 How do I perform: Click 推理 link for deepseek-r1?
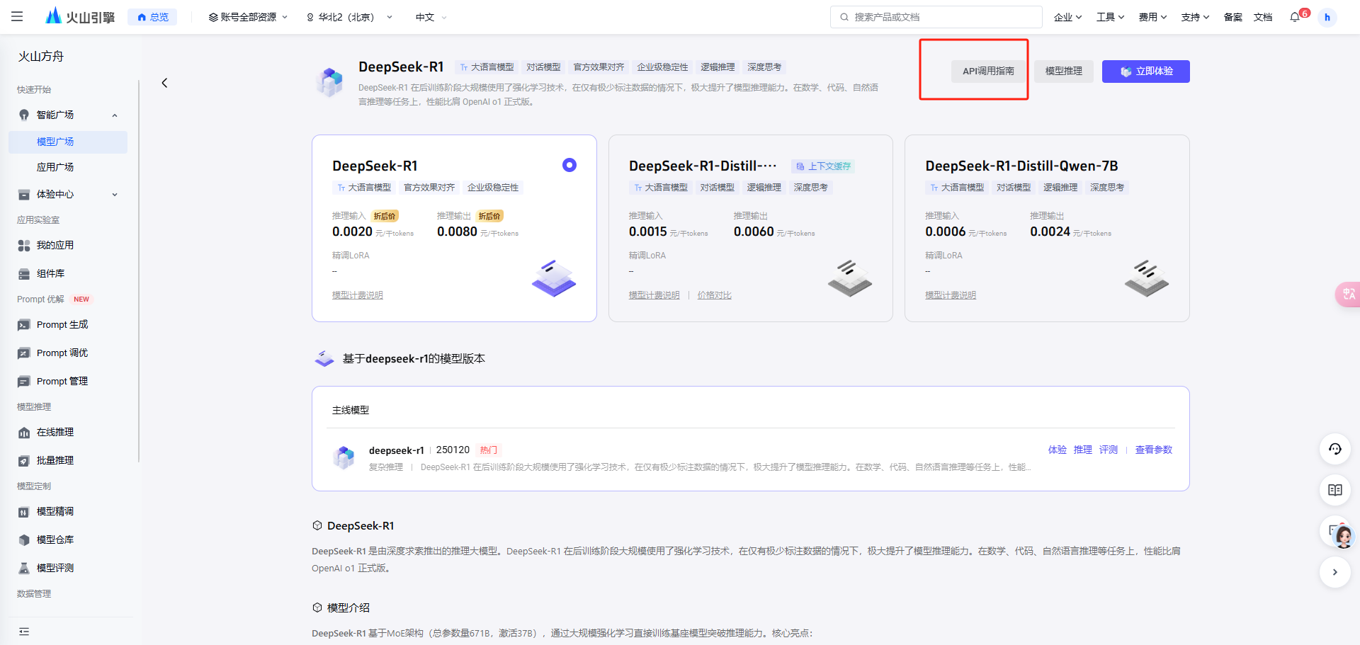1082,450
